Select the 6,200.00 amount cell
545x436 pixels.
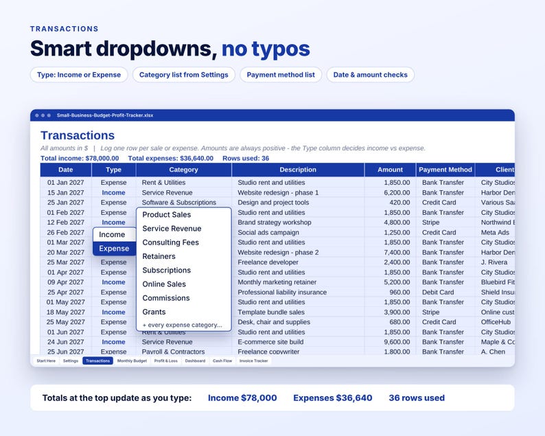click(390, 193)
